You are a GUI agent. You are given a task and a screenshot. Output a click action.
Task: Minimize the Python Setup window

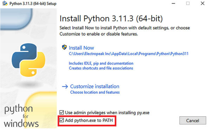point(174,4)
